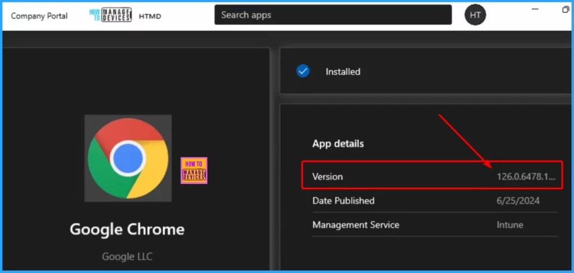Select the date value 6/25/2024
This screenshot has height=273, width=574.
[x=518, y=201]
